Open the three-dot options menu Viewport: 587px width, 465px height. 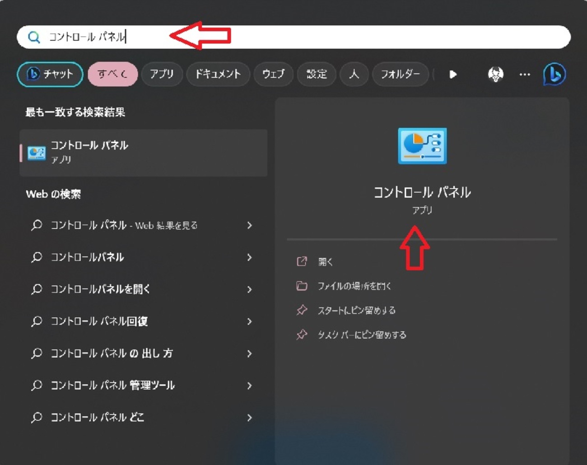tap(525, 74)
